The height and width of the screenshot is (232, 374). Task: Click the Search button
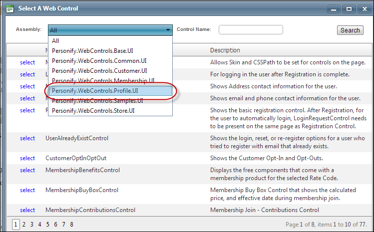coord(350,30)
